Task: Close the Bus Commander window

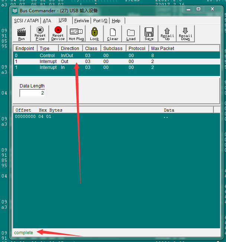Action: click(x=212, y=9)
